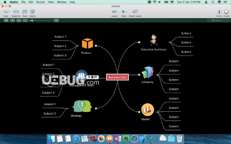Open the Edit menu
Image resolution: width=231 pixels, height=144 pixels.
(x=31, y=2)
